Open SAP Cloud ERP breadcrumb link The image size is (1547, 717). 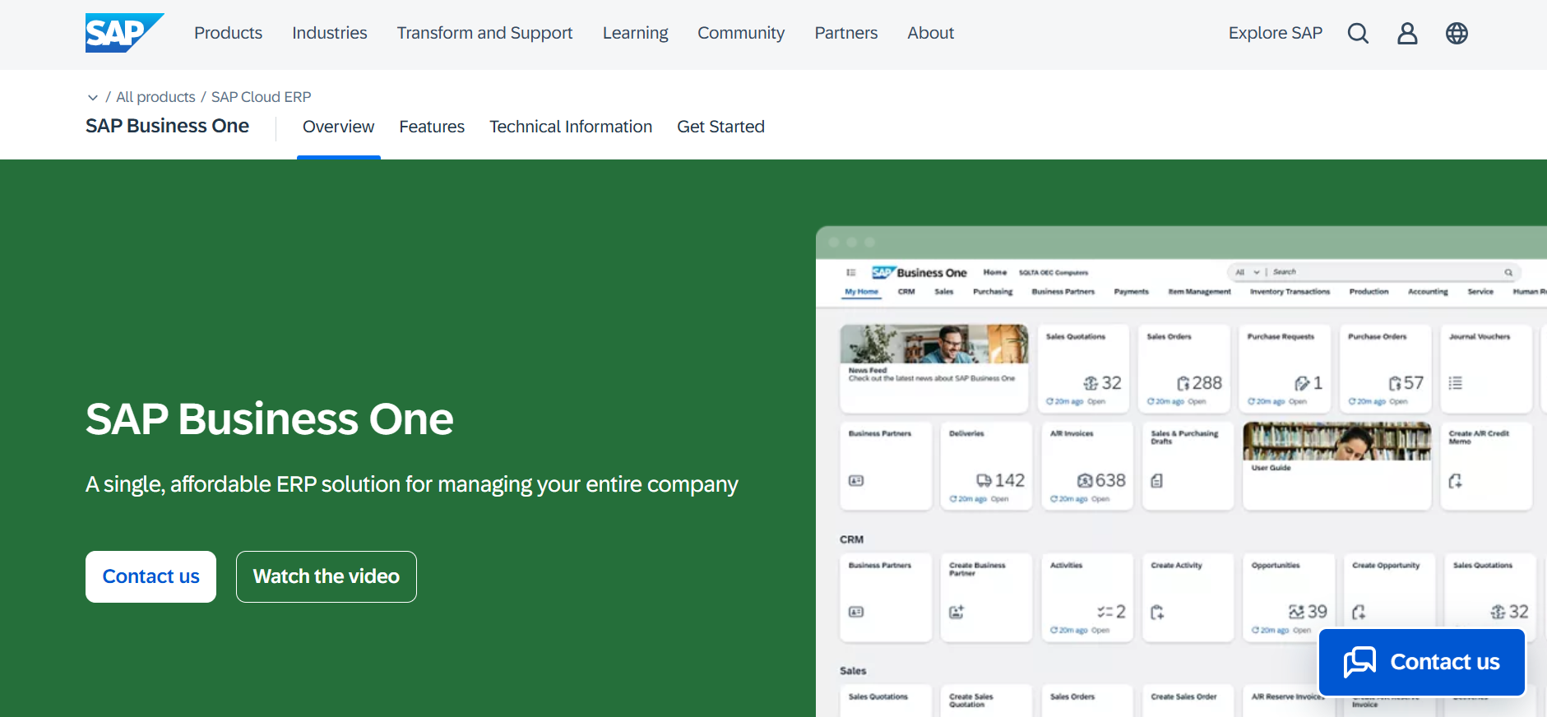[261, 97]
